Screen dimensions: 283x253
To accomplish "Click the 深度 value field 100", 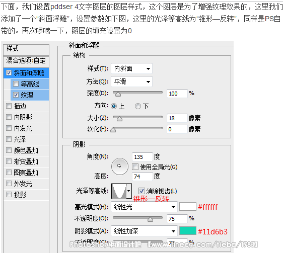I will (x=177, y=94).
